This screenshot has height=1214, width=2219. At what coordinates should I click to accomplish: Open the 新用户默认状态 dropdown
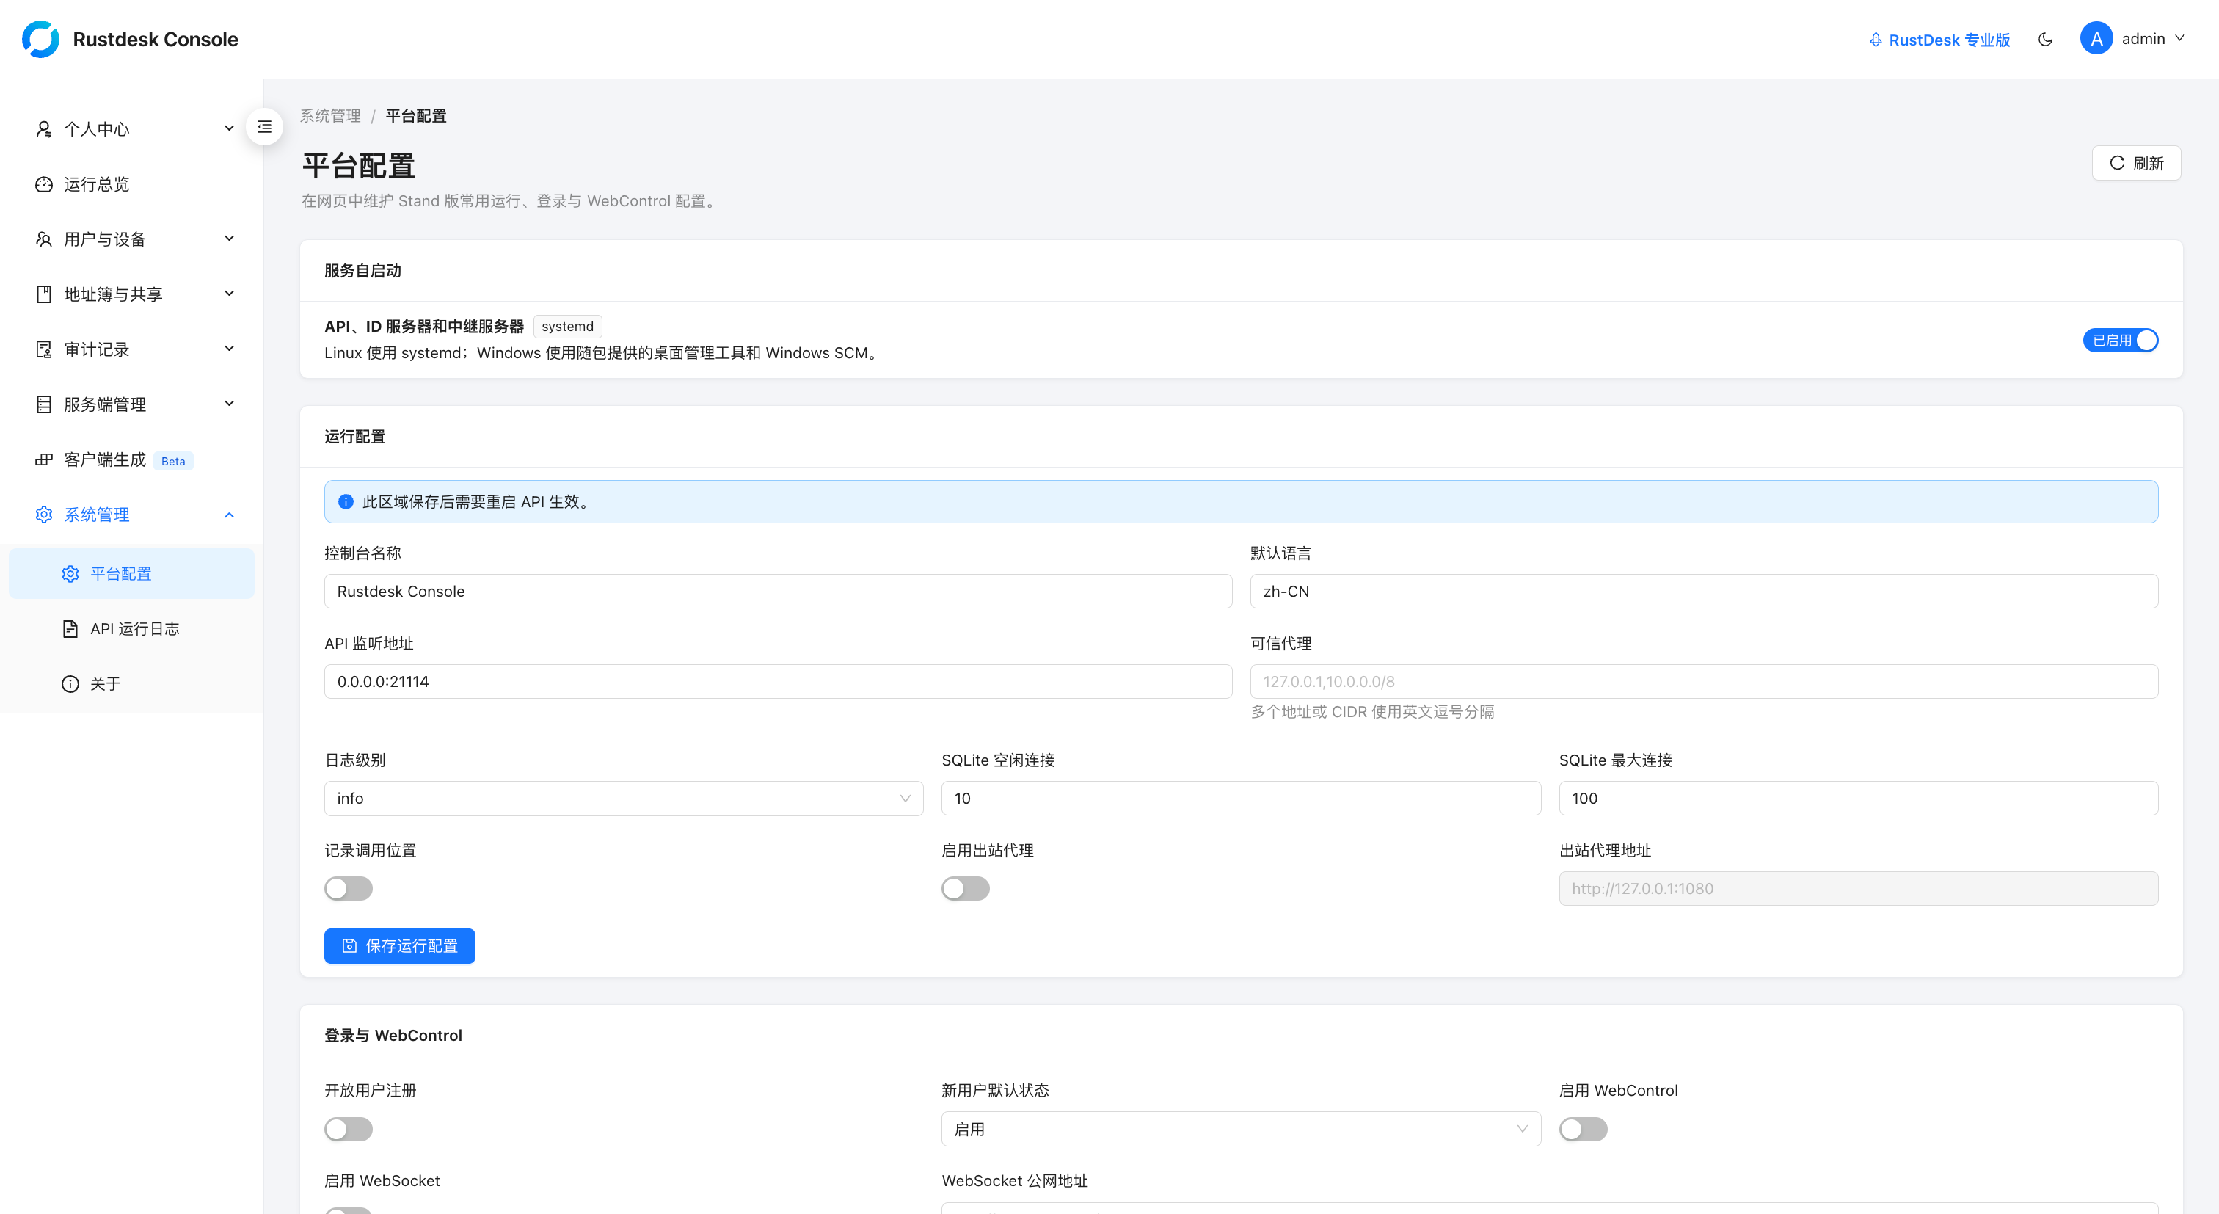[1240, 1129]
